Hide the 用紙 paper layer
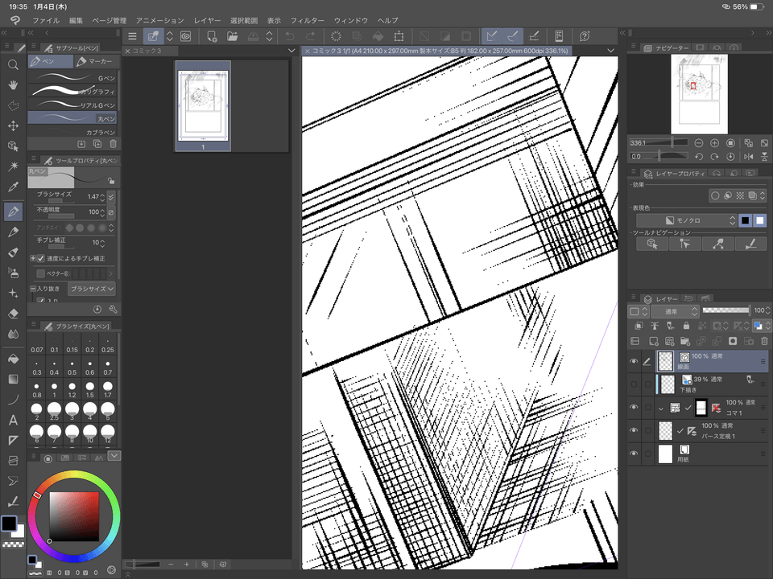Viewport: 773px width, 579px height. (634, 454)
